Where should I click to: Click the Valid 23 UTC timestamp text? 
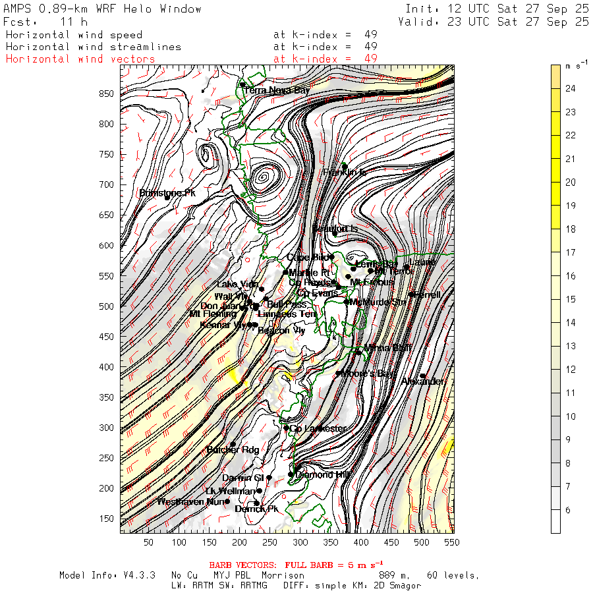pyautogui.click(x=494, y=22)
